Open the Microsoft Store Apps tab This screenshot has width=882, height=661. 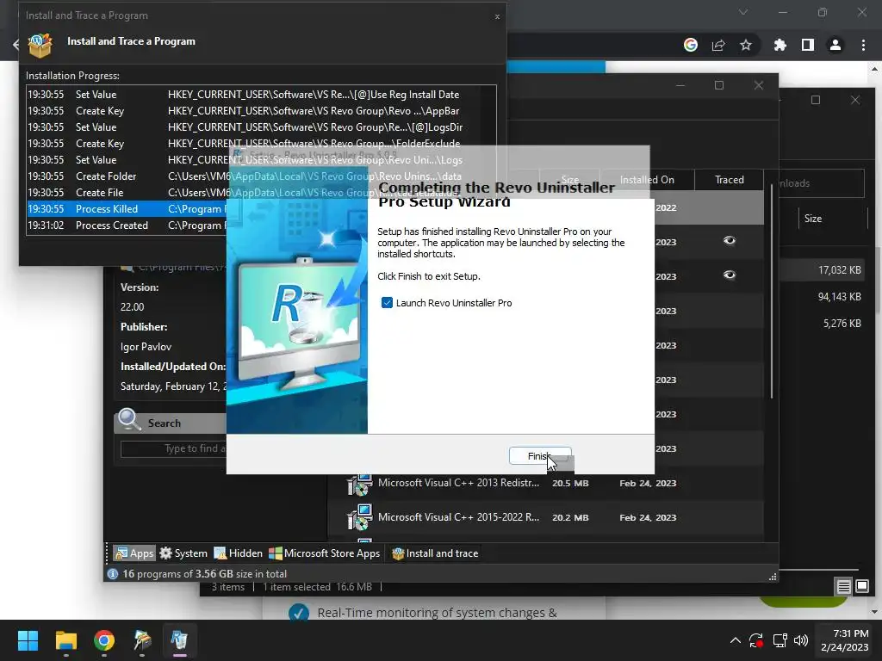[x=325, y=553]
